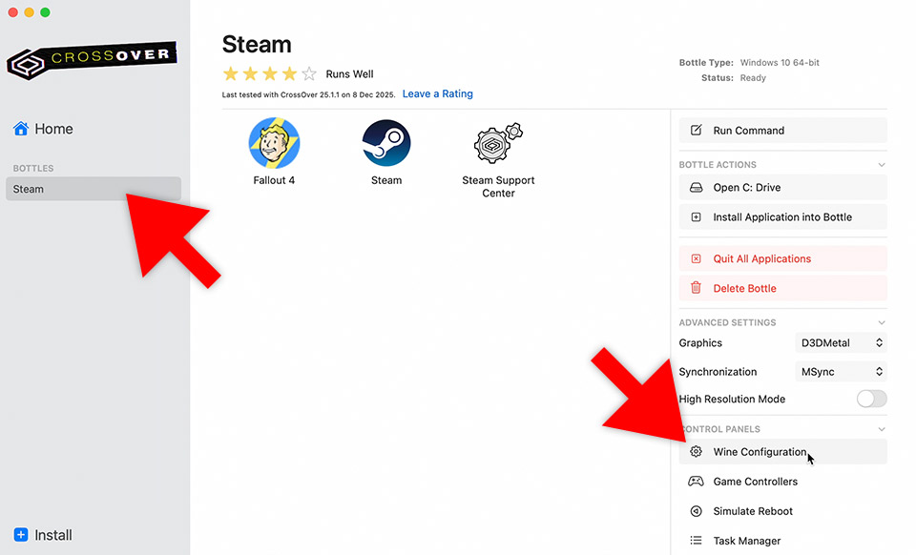Click the fifth rating star
Image resolution: width=916 pixels, height=555 pixels.
click(x=309, y=73)
